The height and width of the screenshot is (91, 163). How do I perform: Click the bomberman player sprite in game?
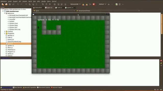click(x=38, y=28)
